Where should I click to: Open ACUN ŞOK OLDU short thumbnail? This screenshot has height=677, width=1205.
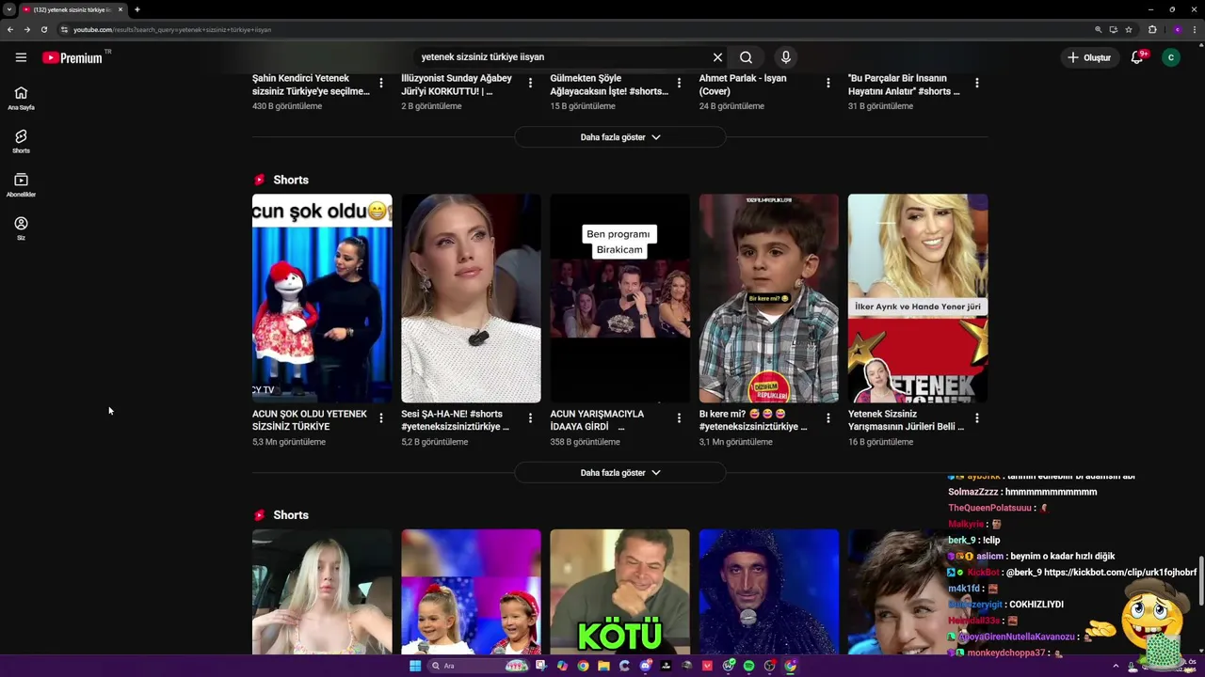pos(322,298)
